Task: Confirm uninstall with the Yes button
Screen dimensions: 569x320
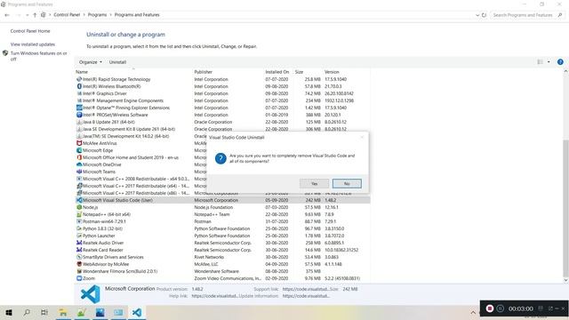Action: click(x=314, y=184)
